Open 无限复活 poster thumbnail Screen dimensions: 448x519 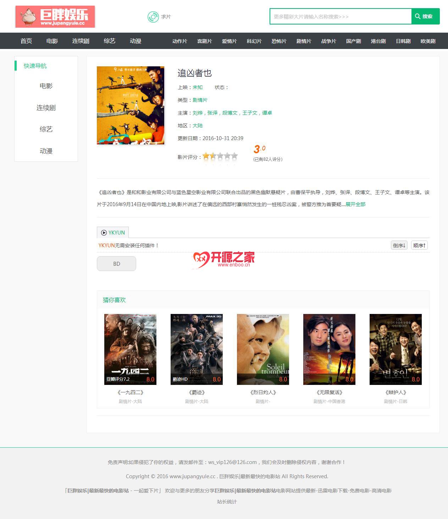point(329,349)
